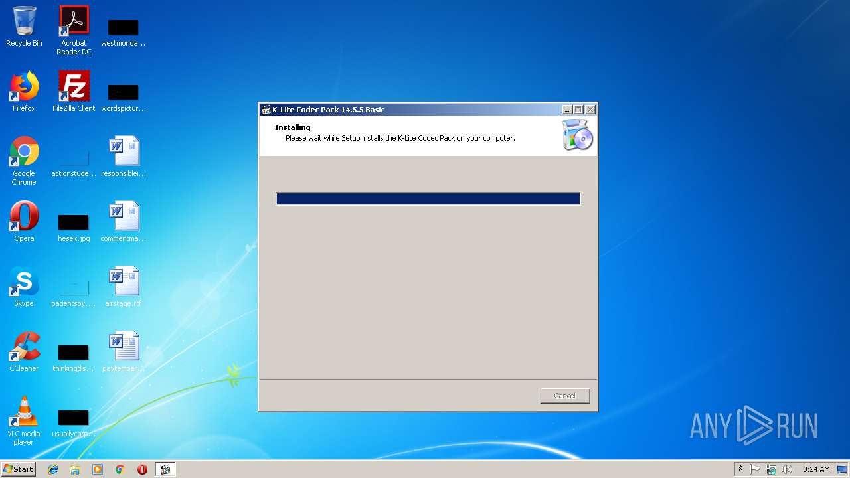Select the westmonda file on desktop
The height and width of the screenshot is (478, 850).
pos(124,32)
